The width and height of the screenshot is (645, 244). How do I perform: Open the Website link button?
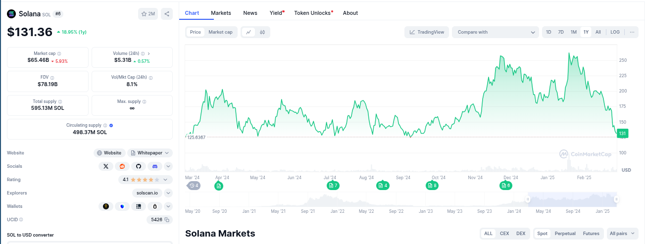tap(109, 153)
